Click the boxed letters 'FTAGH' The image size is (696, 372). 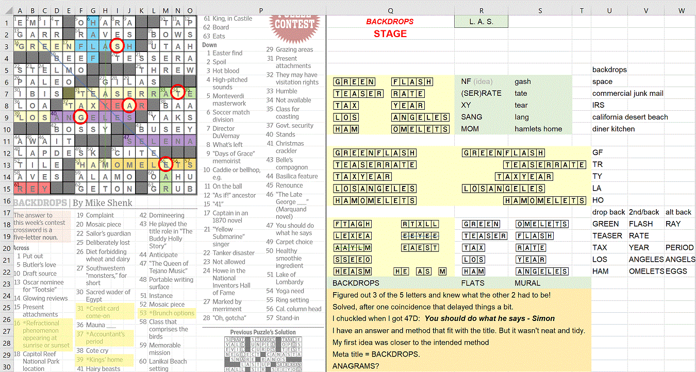click(x=353, y=224)
